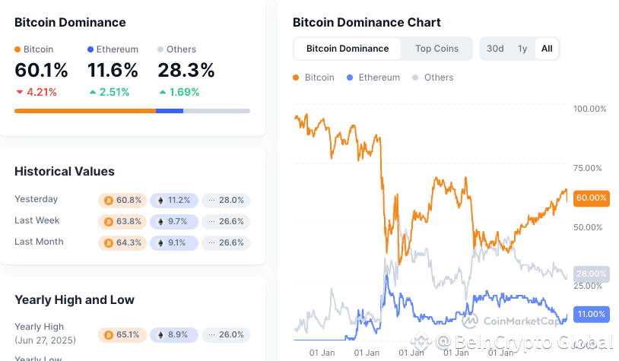Toggle Bitcoin series in chart legend
This screenshot has width=619, height=361.
click(314, 78)
